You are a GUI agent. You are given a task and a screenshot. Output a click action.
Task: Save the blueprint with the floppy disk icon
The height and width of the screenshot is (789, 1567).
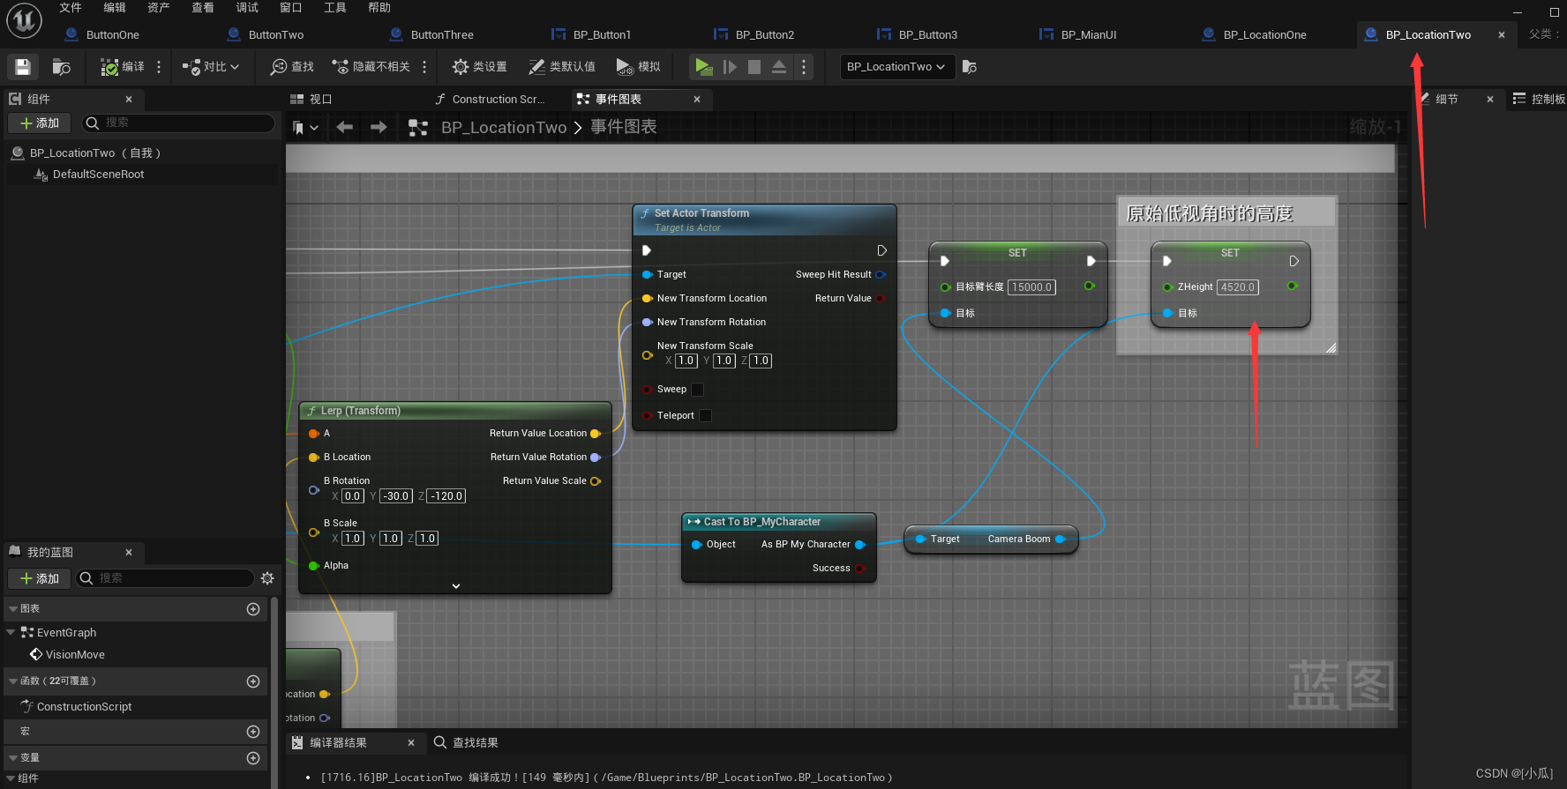click(x=23, y=67)
